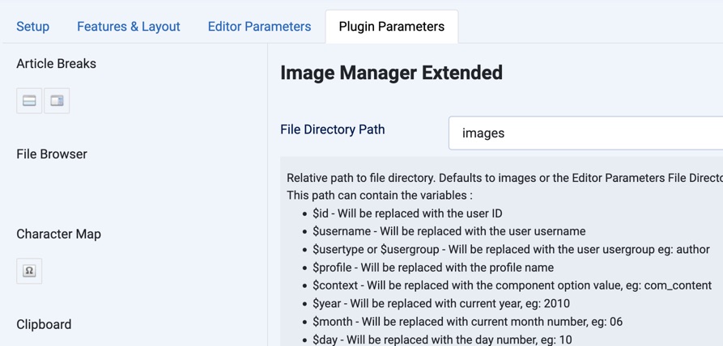Click the $year variable description line
This screenshot has width=723, height=346.
point(441,304)
